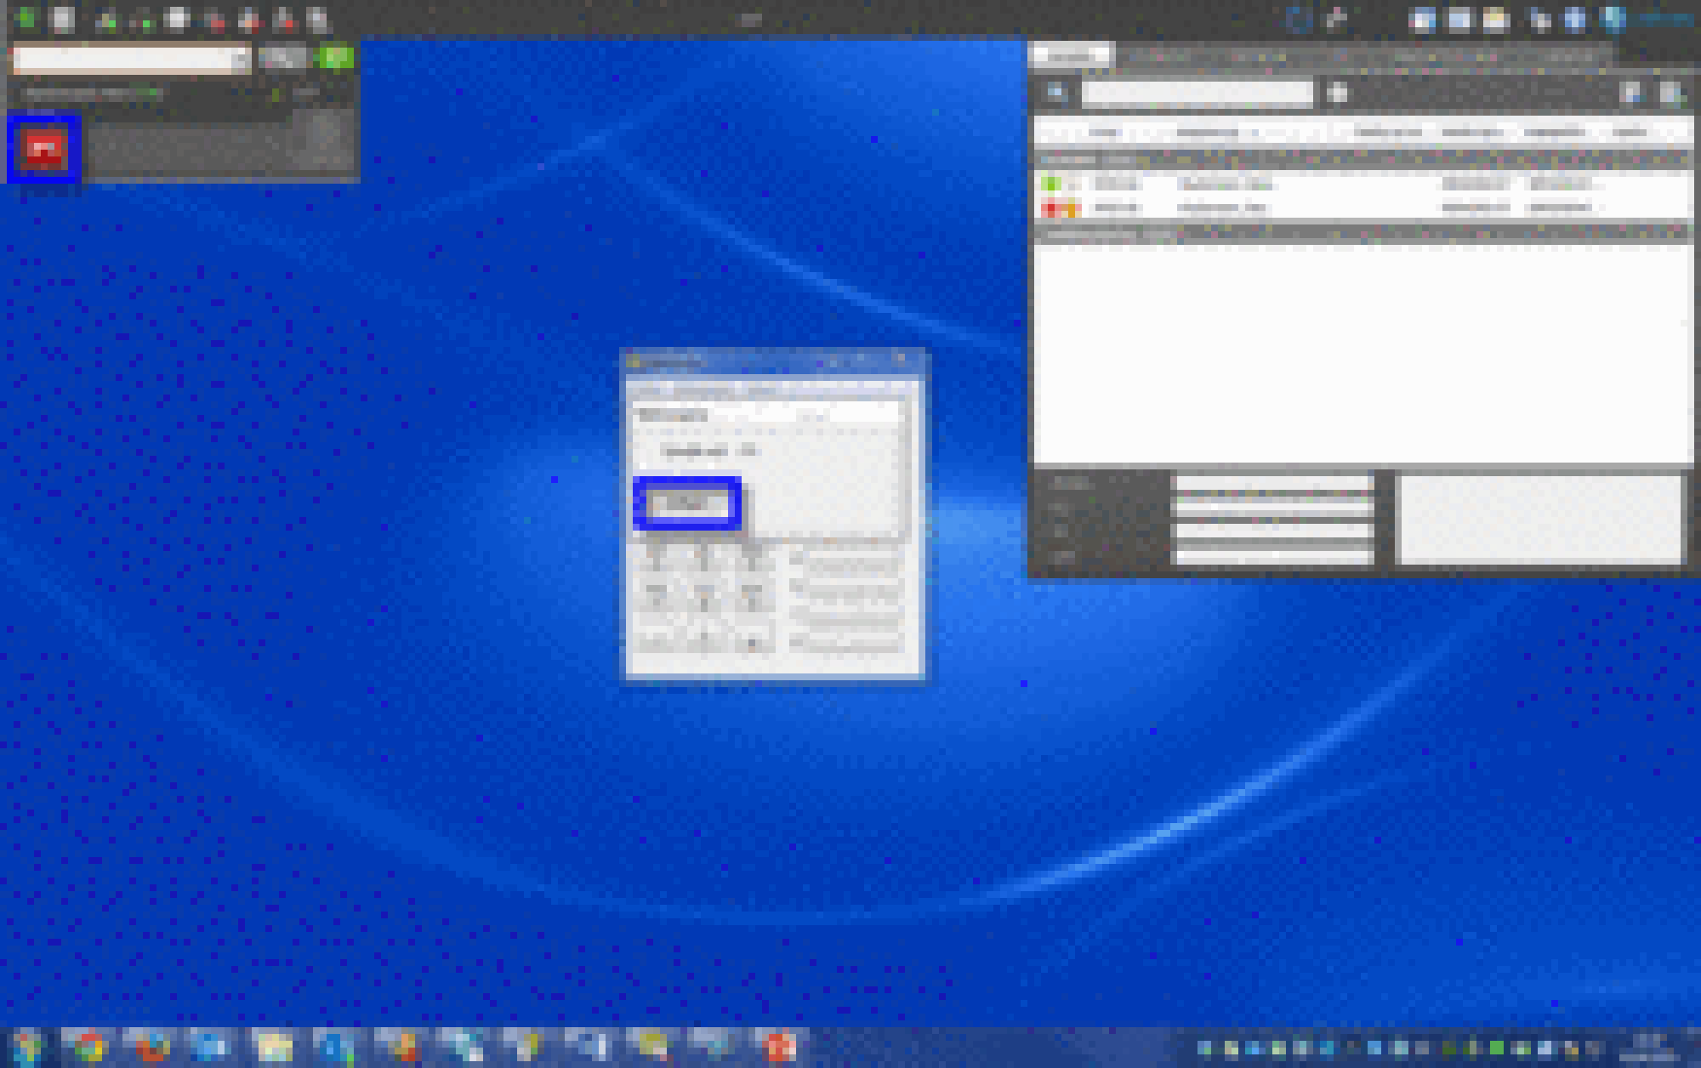Collapse the first group header in the right list
Screen dimensions: 1701x1068
[1046, 160]
